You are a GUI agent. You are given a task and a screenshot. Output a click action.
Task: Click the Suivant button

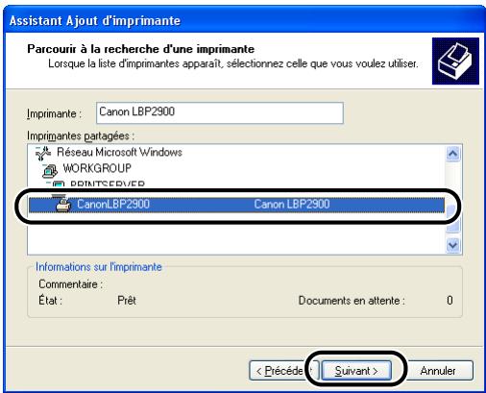[x=356, y=371]
